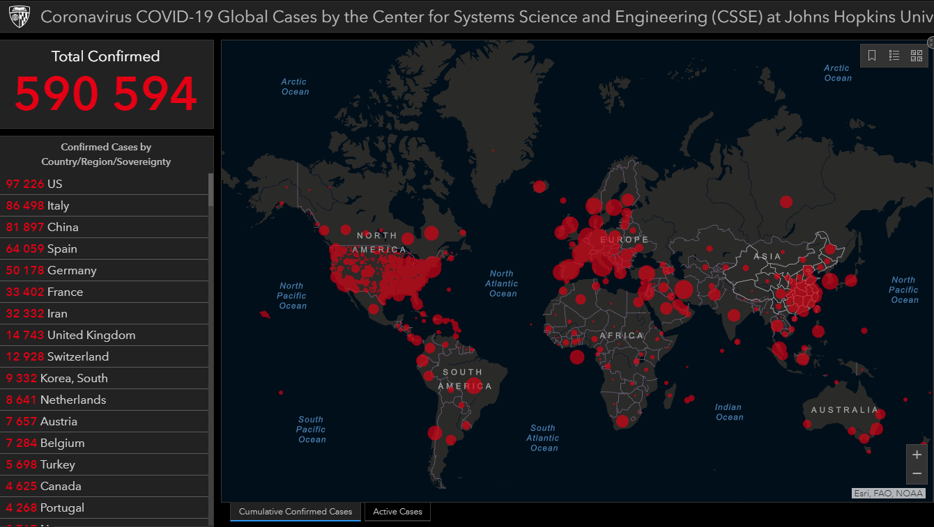Open the legend list icon
This screenshot has width=934, height=527.
[x=894, y=56]
